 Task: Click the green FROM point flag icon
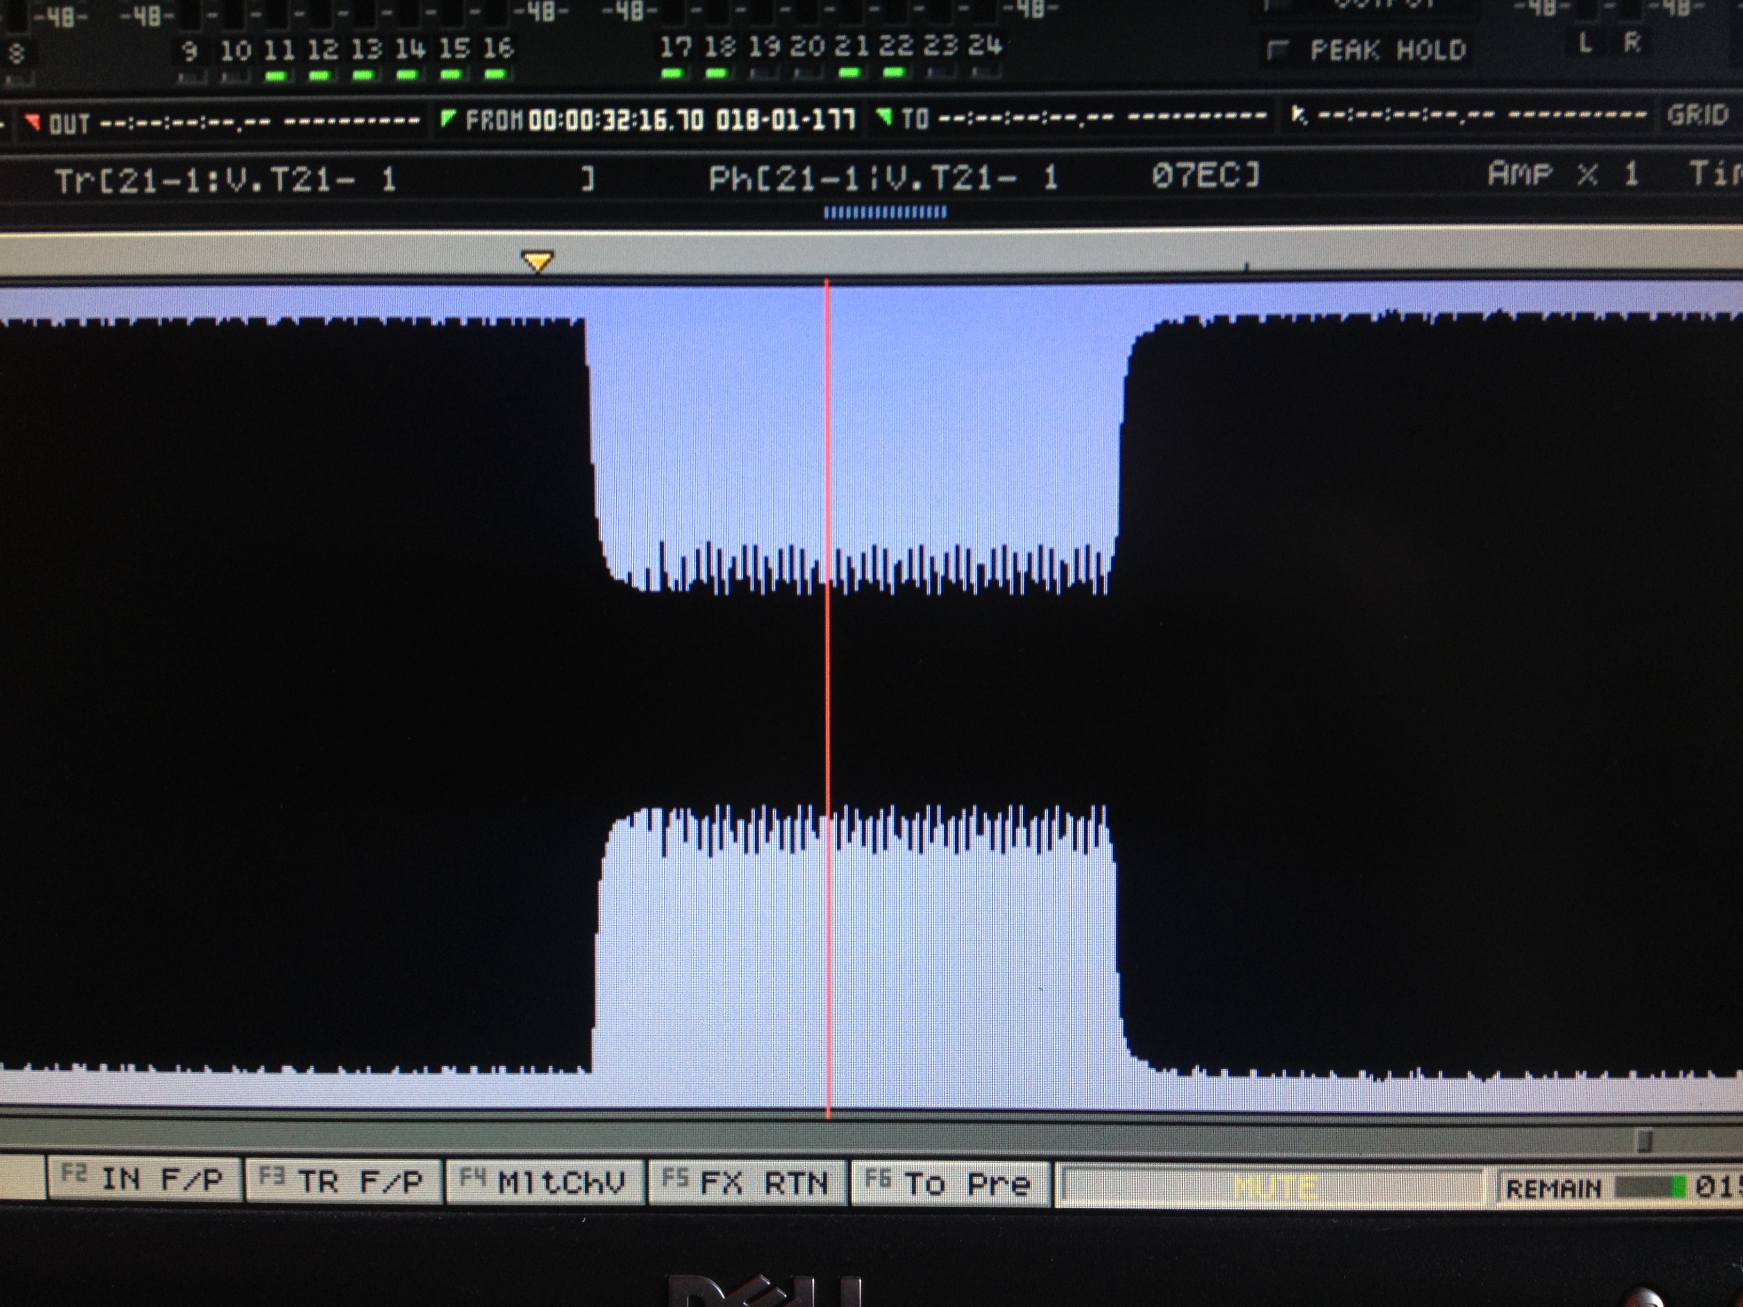(447, 118)
